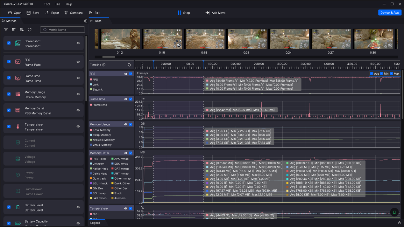Click the FPS Frame Rate metric icon
This screenshot has height=227, width=404.
click(x=18, y=62)
